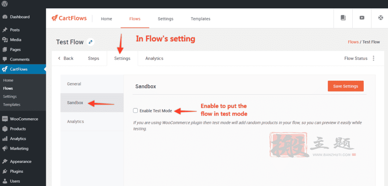Click the Plugins plug icon

5,171
